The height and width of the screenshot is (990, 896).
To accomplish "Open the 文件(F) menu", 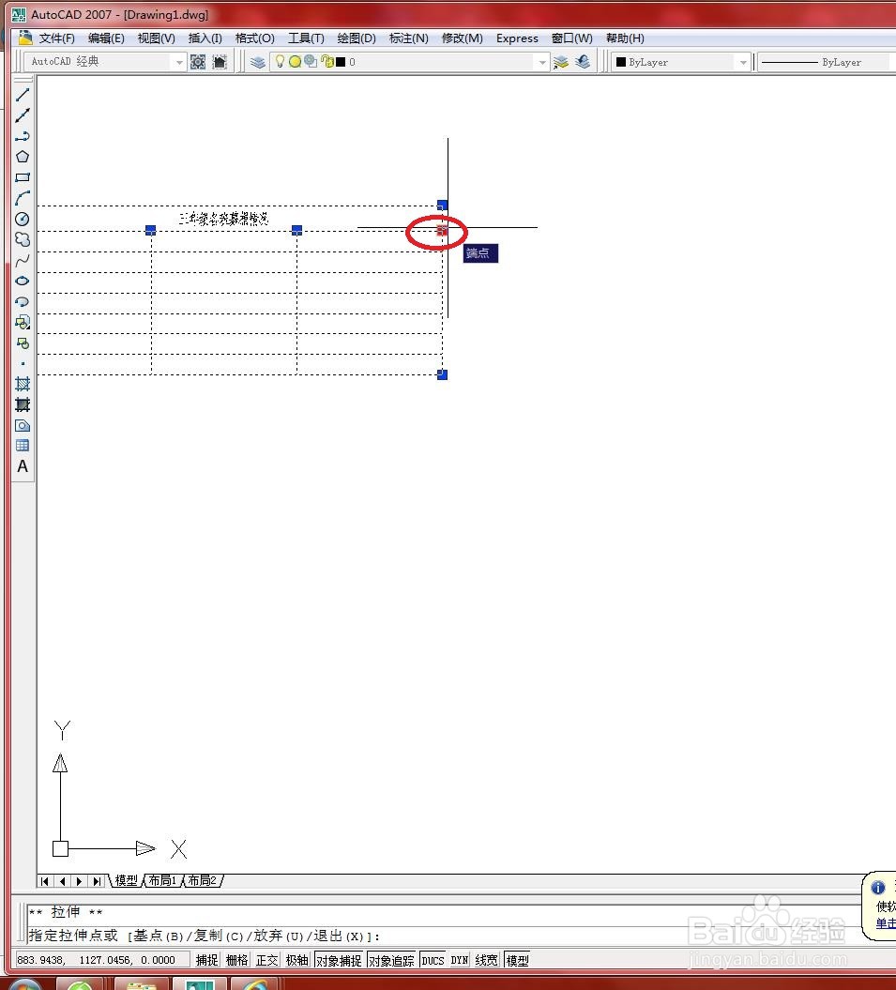I will pyautogui.click(x=57, y=38).
